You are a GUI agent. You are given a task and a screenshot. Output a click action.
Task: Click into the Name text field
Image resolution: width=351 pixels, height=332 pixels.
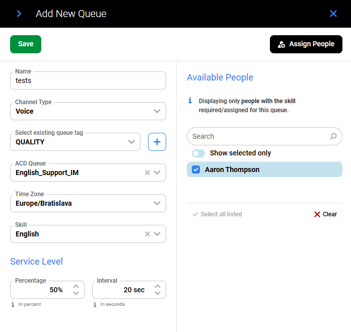pyautogui.click(x=88, y=80)
